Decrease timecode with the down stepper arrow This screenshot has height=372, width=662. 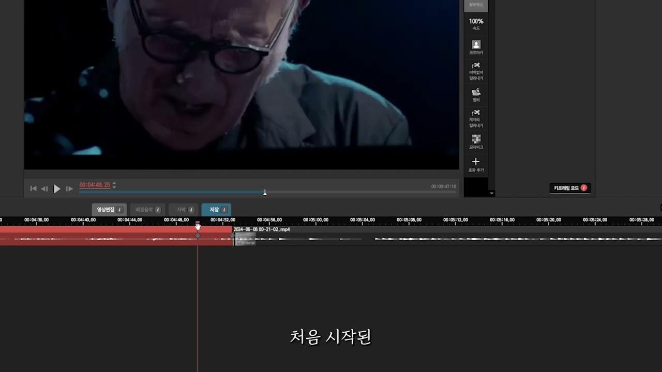(x=114, y=187)
